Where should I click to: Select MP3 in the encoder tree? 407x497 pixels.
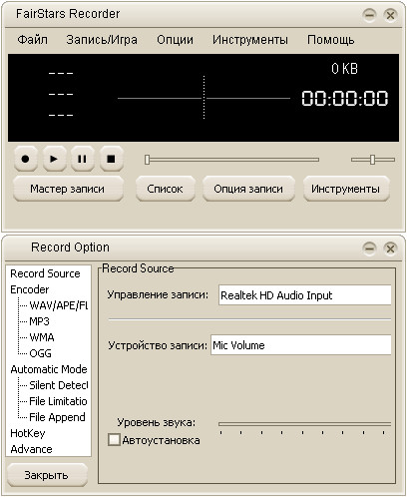point(39,321)
